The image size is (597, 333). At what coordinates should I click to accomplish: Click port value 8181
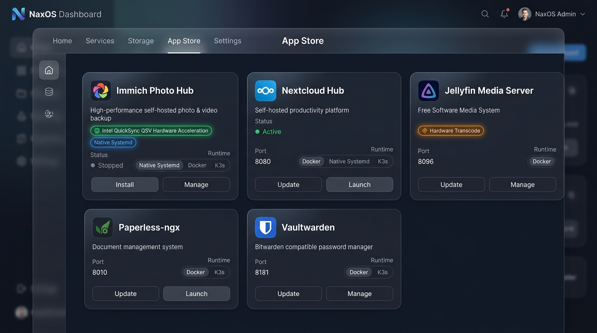(262, 272)
